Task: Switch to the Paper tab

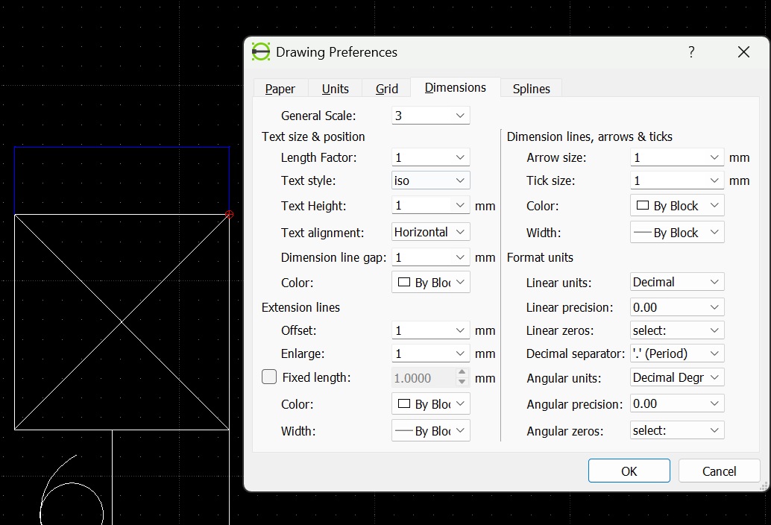Action: [280, 89]
